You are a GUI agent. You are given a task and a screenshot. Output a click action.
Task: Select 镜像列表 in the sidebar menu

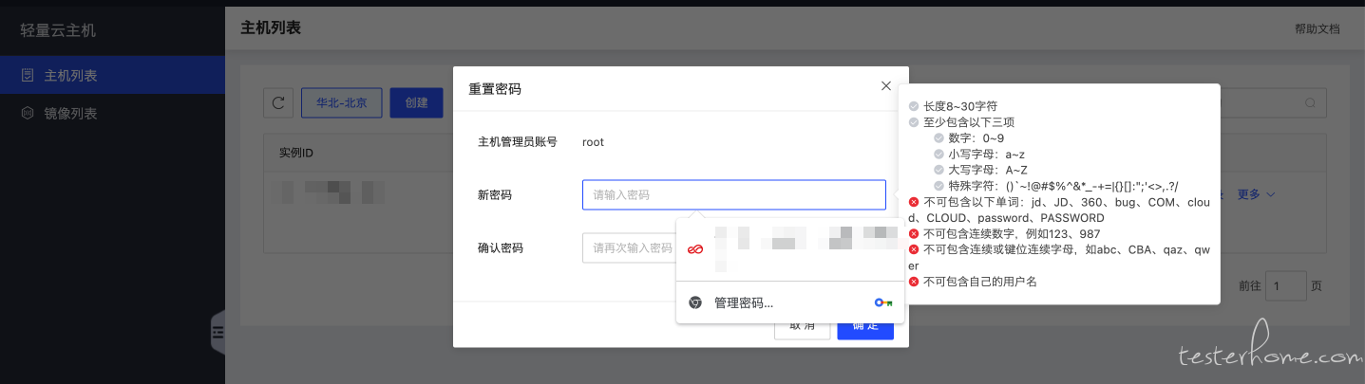pos(71,114)
